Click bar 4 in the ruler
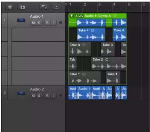This screenshot has width=150, height=132. [x=114, y=4]
